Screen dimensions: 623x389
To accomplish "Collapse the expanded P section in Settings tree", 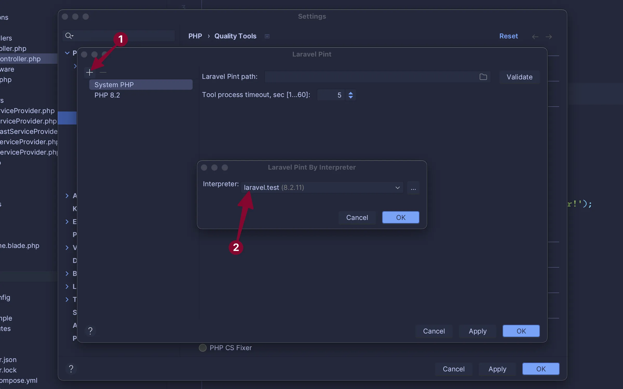I will [x=67, y=53].
